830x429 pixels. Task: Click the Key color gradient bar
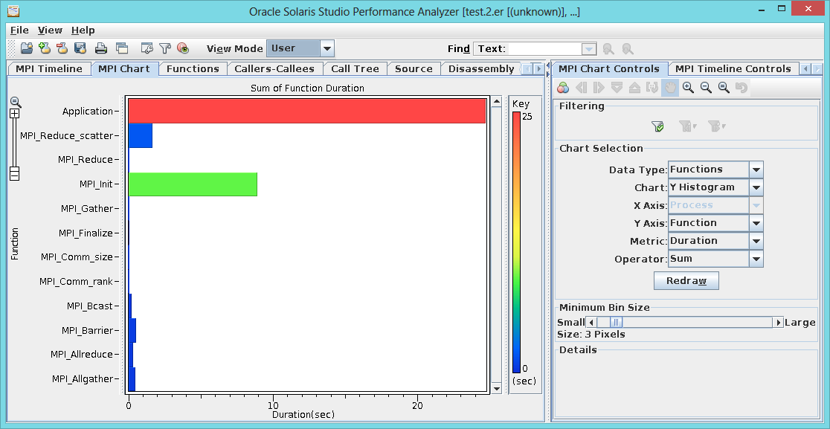click(x=516, y=242)
